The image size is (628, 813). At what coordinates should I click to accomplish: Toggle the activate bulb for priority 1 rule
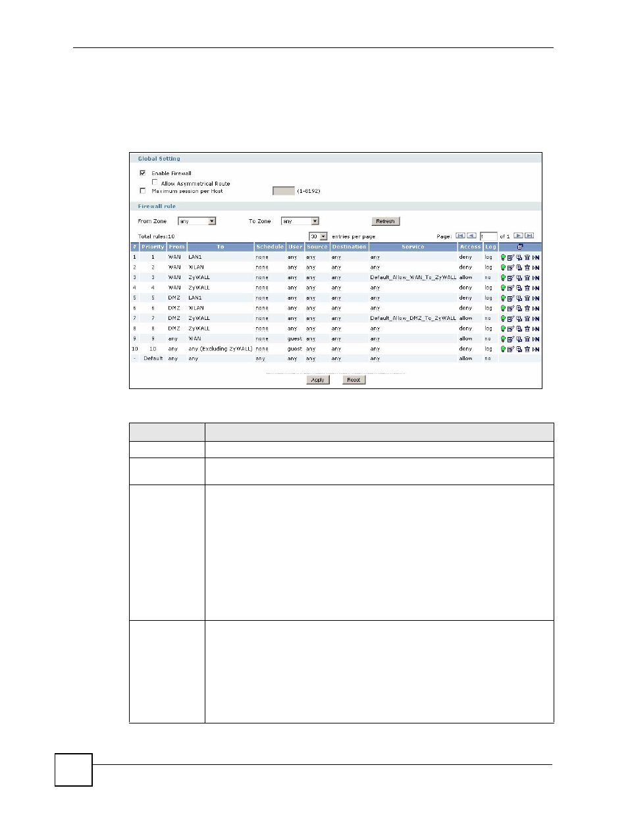(x=504, y=257)
